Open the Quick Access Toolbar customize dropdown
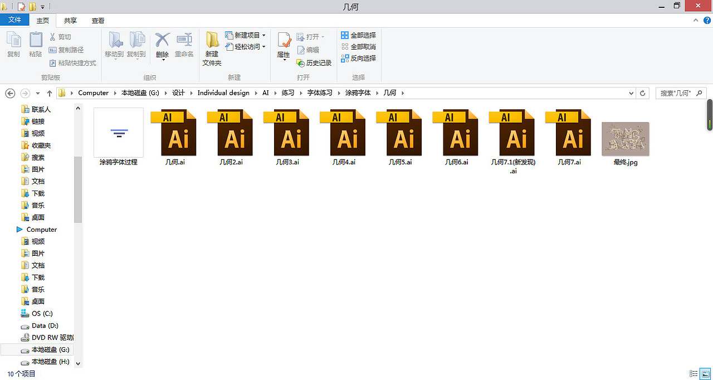Screen dimensions: 713x380 coord(43,7)
